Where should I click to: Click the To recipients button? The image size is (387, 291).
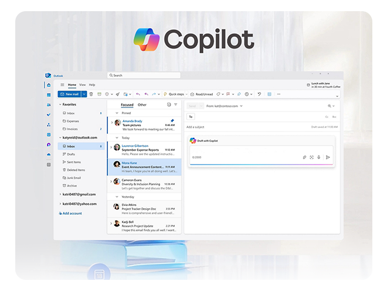coord(191,117)
